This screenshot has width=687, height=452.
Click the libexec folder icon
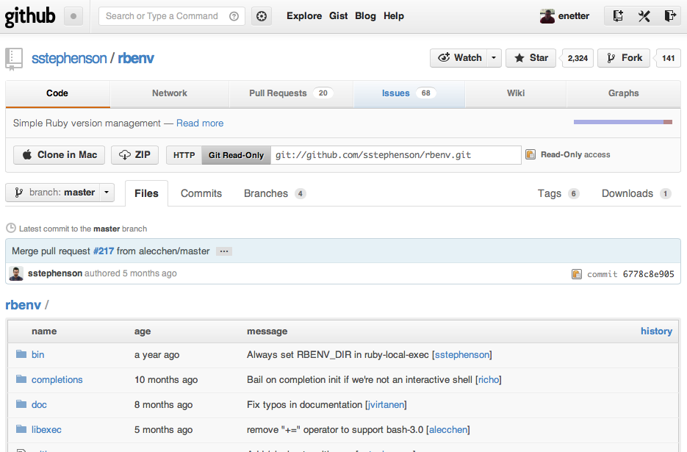21,428
